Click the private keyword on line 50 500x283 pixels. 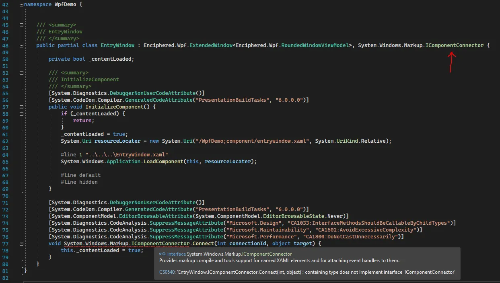coord(59,59)
